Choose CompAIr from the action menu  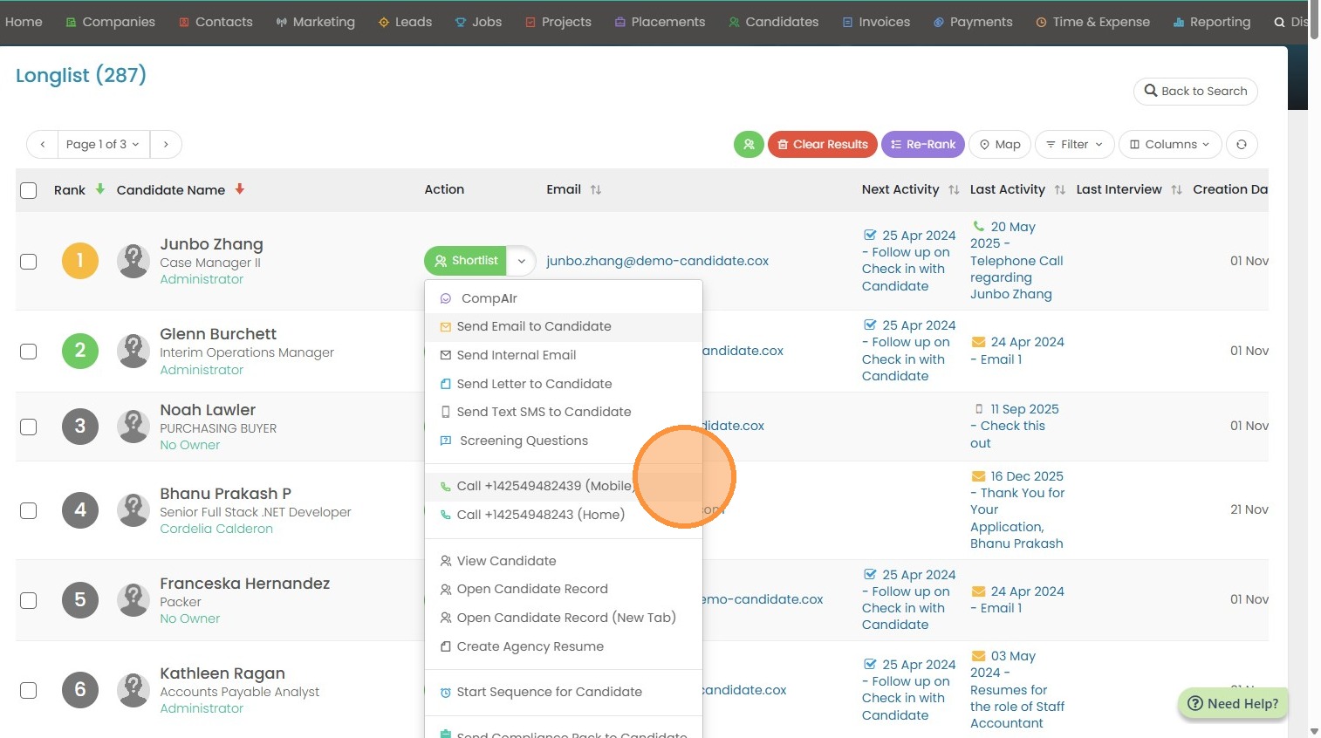click(564, 298)
